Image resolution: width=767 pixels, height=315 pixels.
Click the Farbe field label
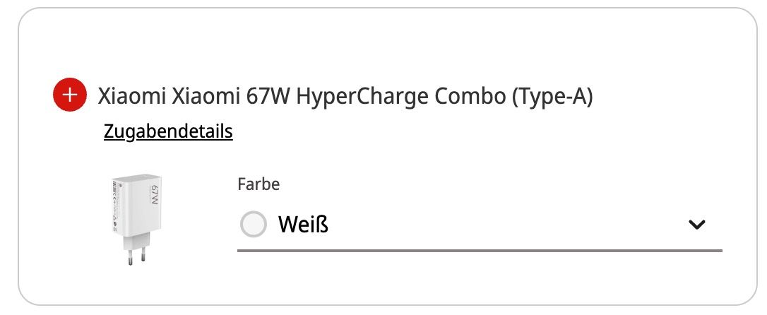258,185
